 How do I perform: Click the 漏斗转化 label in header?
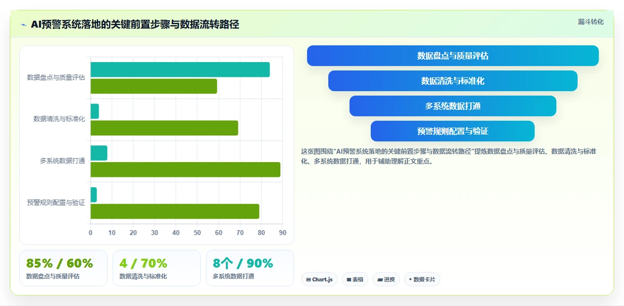tap(590, 22)
